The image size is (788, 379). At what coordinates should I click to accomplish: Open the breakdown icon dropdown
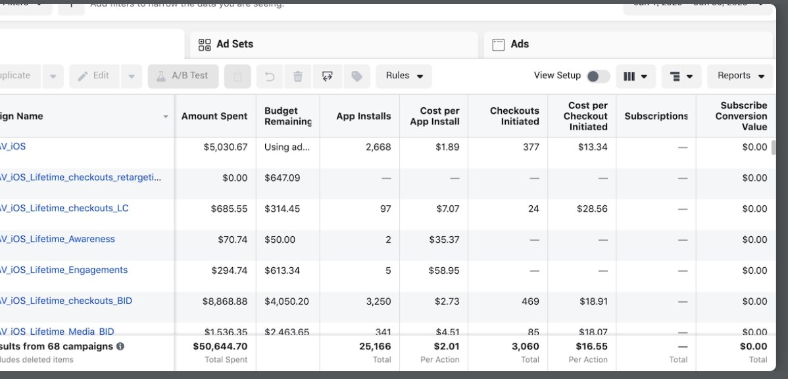[681, 76]
